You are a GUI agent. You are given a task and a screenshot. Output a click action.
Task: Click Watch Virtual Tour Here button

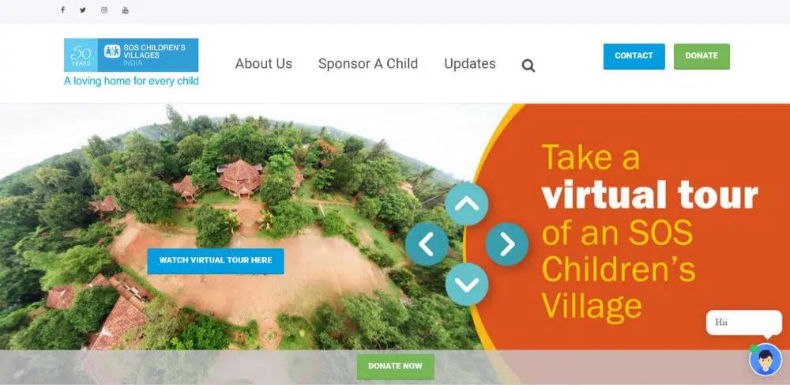coord(216,261)
